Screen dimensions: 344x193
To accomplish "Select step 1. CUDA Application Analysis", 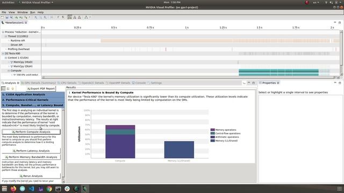I will pos(33,94).
